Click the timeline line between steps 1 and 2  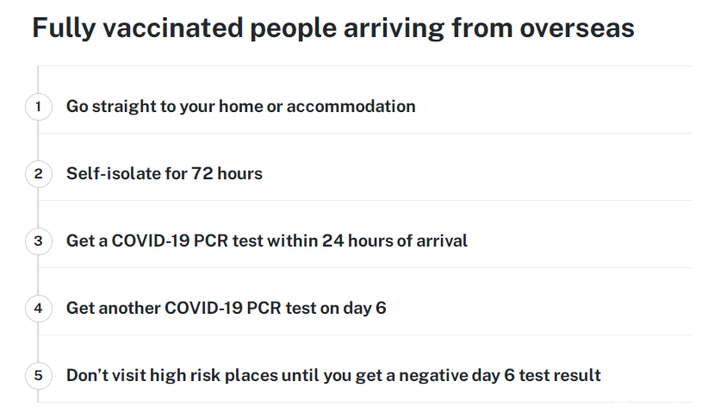pyautogui.click(x=38, y=141)
